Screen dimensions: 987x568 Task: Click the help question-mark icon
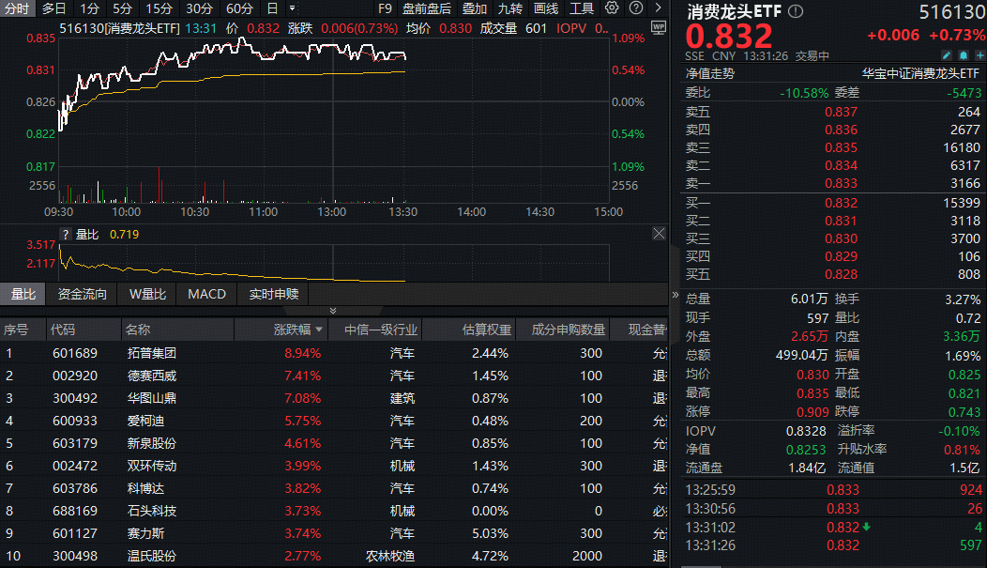(636, 8)
